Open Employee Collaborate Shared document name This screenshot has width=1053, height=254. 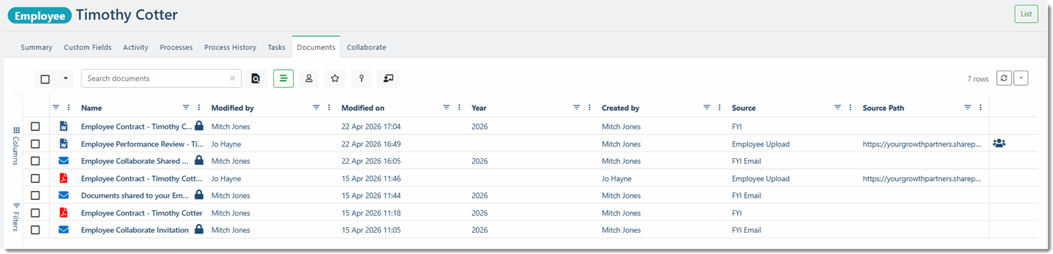tap(135, 161)
